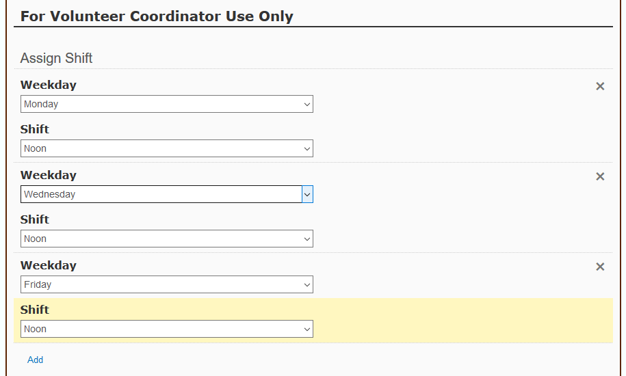This screenshot has width=626, height=376.
Task: Remove the Wednesday shift row
Action: (600, 176)
